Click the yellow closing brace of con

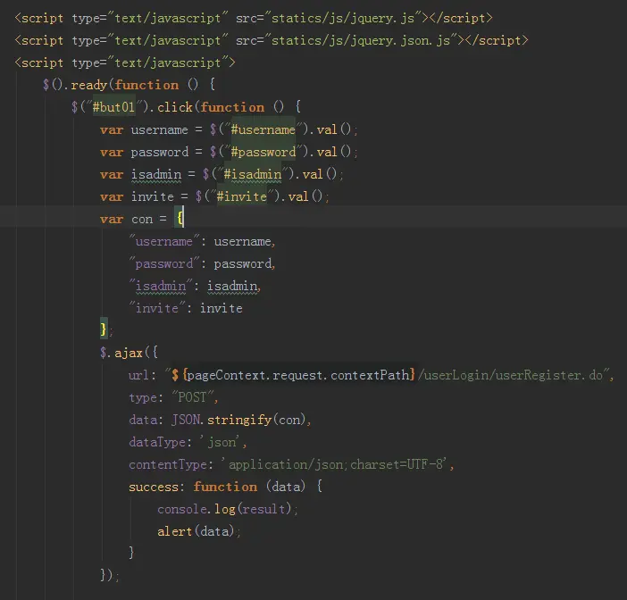click(104, 329)
